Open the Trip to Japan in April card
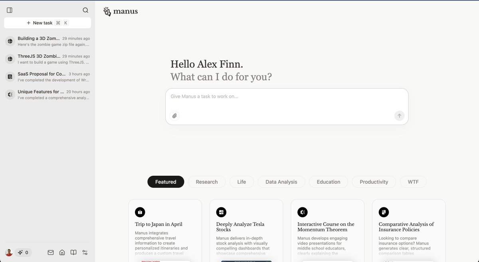The height and width of the screenshot is (262, 479). click(x=165, y=231)
